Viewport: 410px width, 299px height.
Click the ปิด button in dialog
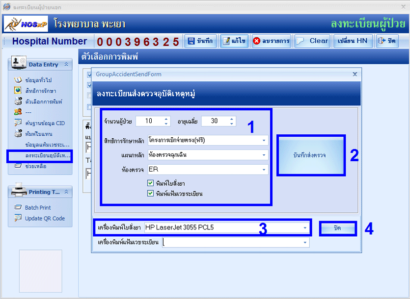337,228
